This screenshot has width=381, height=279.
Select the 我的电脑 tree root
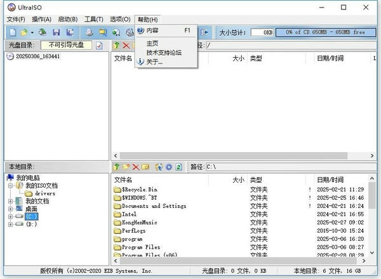(x=28, y=178)
